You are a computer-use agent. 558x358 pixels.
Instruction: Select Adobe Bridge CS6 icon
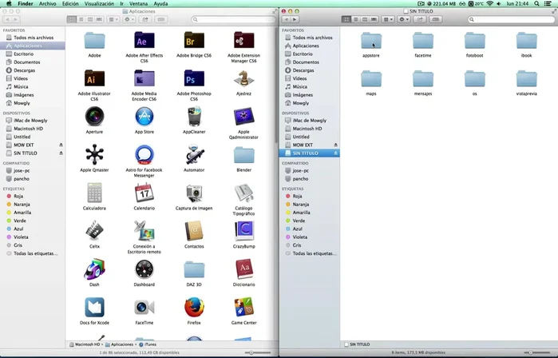pos(194,40)
